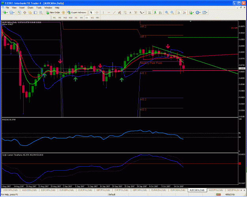Open the Insert menu
Screen dimensions: 247x197
tap(22, 7)
